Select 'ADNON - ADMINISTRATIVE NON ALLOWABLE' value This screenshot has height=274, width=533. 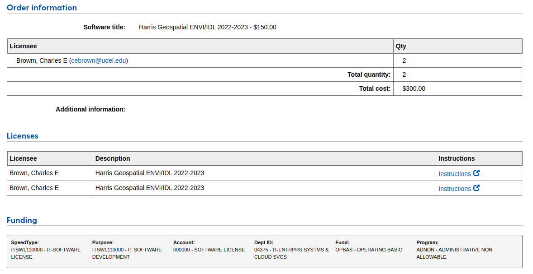click(454, 253)
